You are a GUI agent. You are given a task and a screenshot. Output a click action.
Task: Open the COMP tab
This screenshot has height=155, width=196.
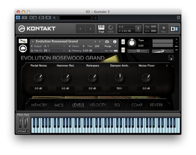point(137,105)
